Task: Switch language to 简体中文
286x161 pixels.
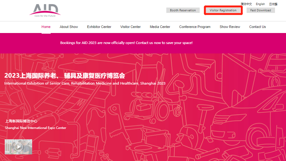Action: [x=246, y=4]
